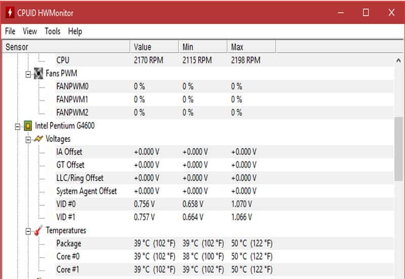Image resolution: width=405 pixels, height=279 pixels.
Task: Click the vertical scrollbar thumb
Action: click(399, 150)
